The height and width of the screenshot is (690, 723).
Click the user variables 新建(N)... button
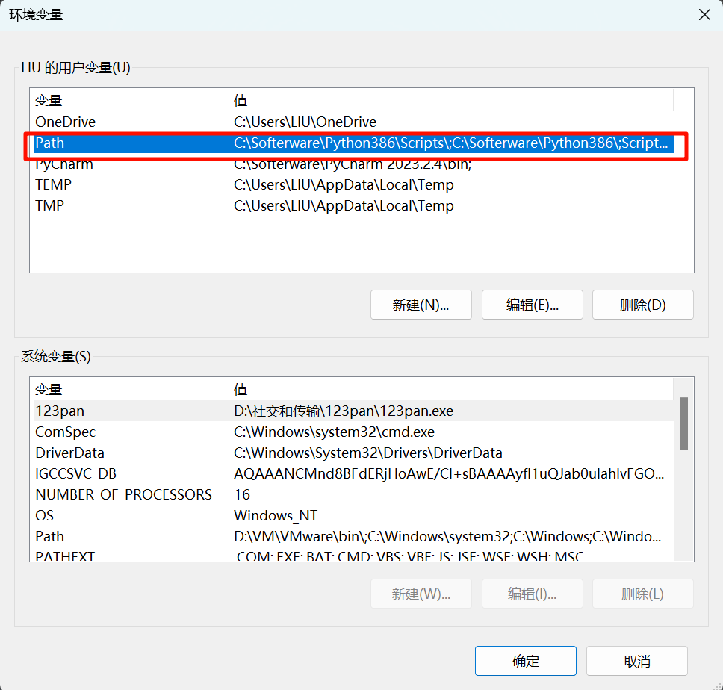(x=421, y=305)
